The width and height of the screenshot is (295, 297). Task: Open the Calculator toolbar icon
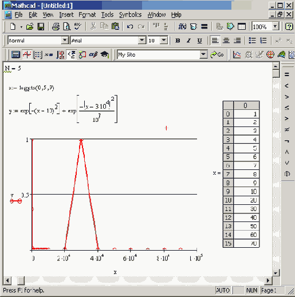coord(15,55)
